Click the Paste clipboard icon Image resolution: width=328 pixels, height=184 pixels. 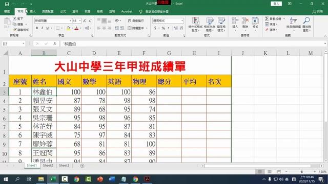[x=7, y=21]
